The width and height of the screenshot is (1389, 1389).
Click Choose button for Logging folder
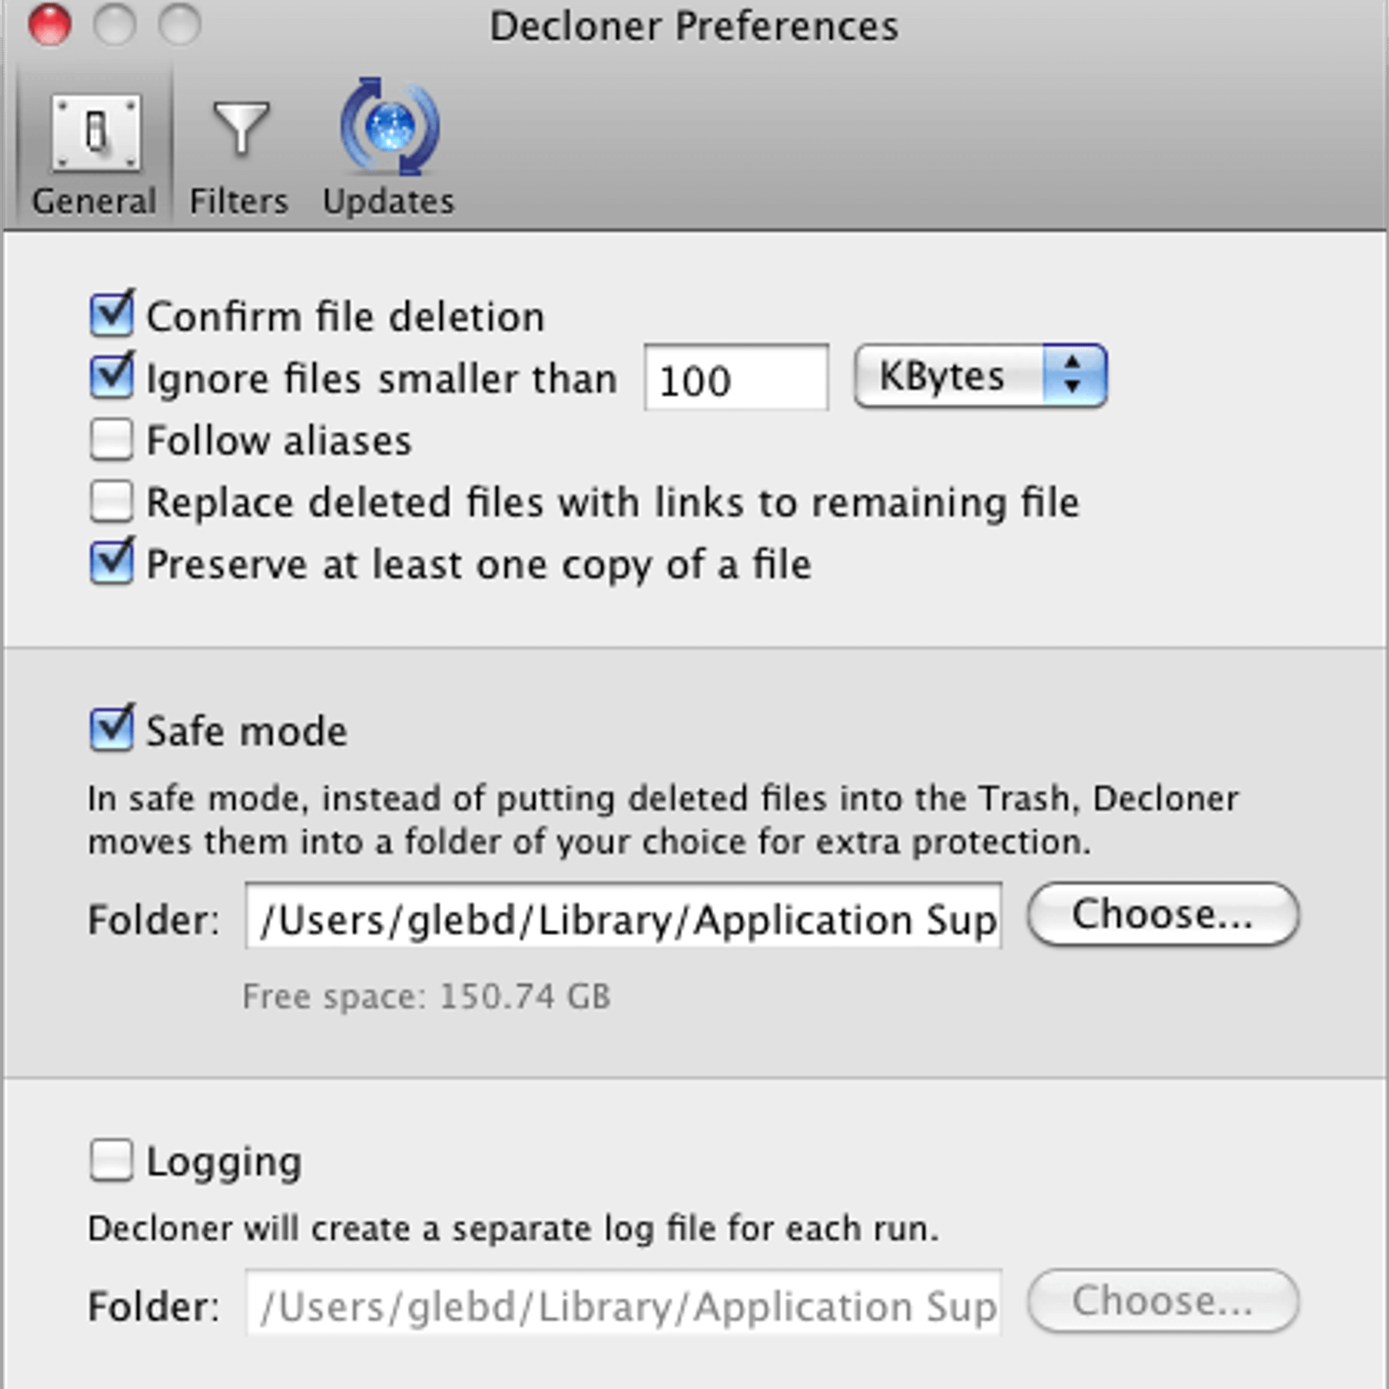[1162, 1300]
